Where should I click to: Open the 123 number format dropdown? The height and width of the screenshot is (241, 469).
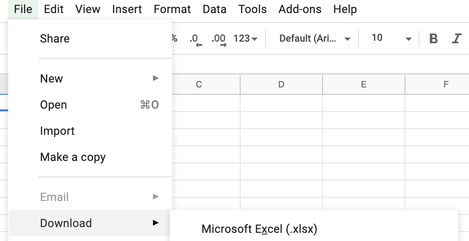tap(246, 38)
